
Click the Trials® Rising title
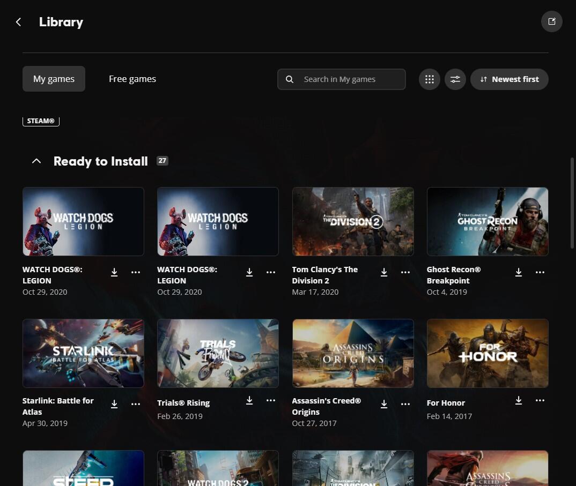[x=183, y=402]
